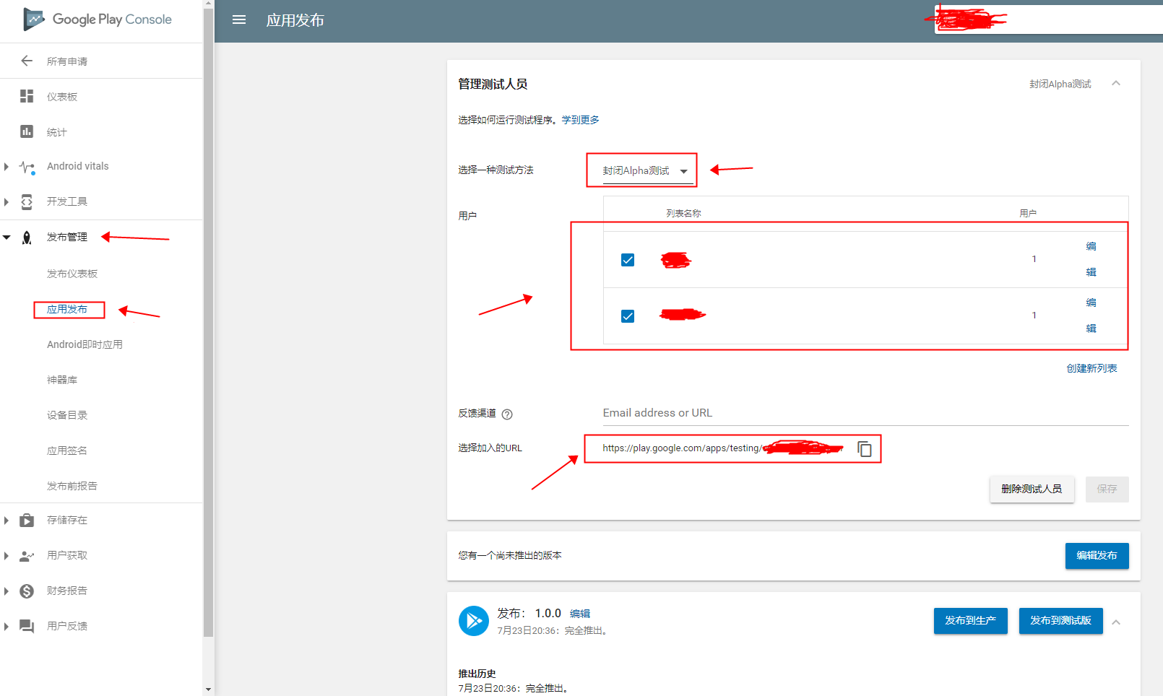Click the sidebar scrollbar up arrow
The height and width of the screenshot is (696, 1163).
[208, 4]
